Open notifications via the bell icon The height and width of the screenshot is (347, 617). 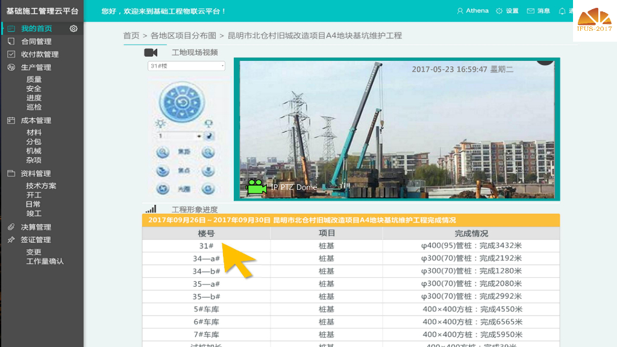coord(563,10)
